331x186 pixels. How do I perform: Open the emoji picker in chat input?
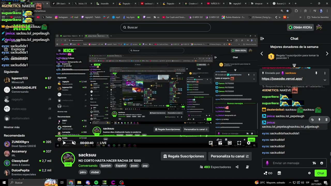click(x=322, y=163)
